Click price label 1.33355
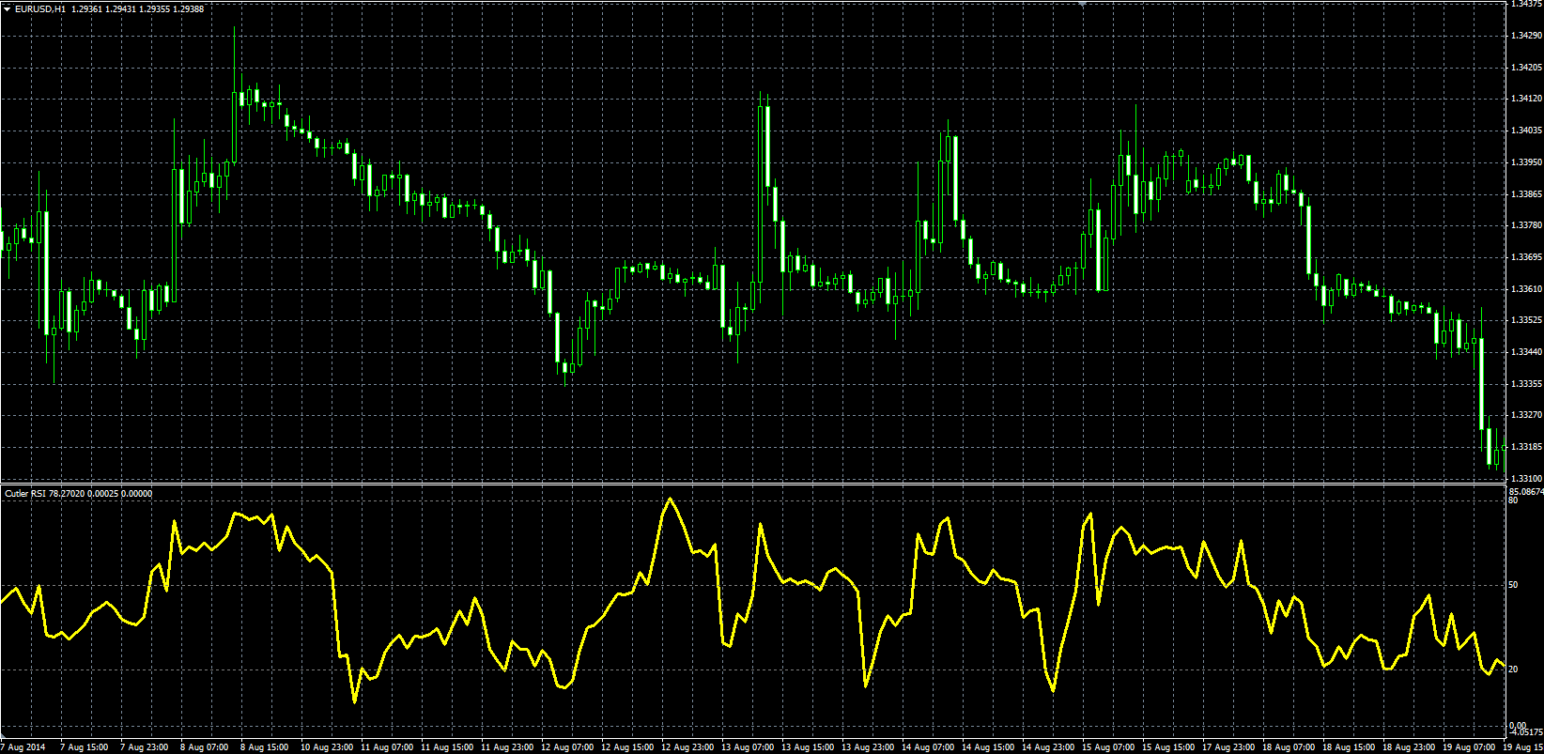The width and height of the screenshot is (1544, 754). pos(1525,384)
